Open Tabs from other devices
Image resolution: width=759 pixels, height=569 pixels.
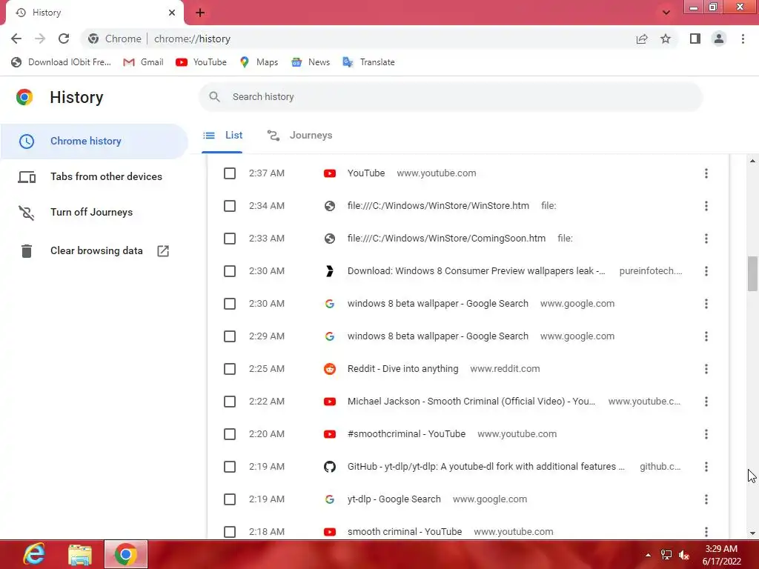(x=94, y=176)
